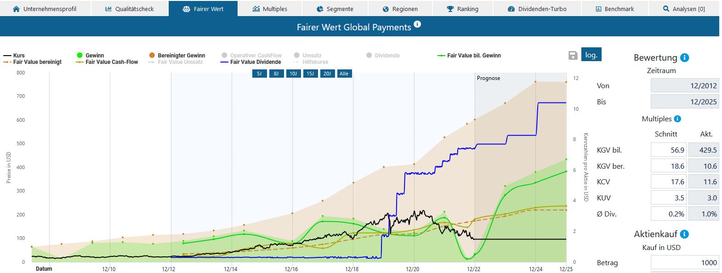Open the Benchmark tab
The height and width of the screenshot is (273, 722).
615,9
